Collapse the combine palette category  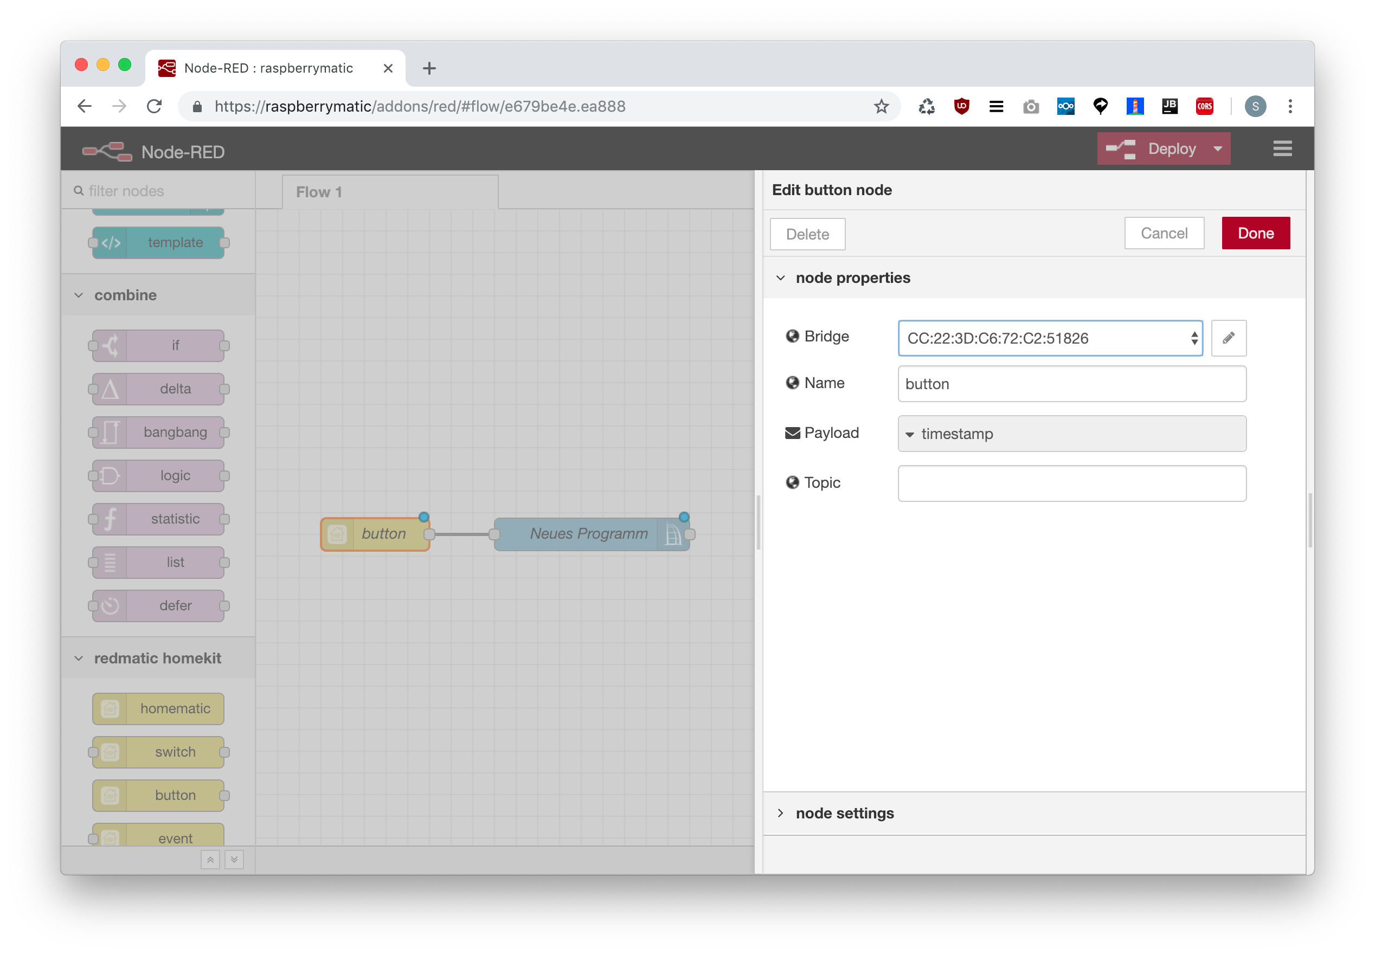point(125,295)
